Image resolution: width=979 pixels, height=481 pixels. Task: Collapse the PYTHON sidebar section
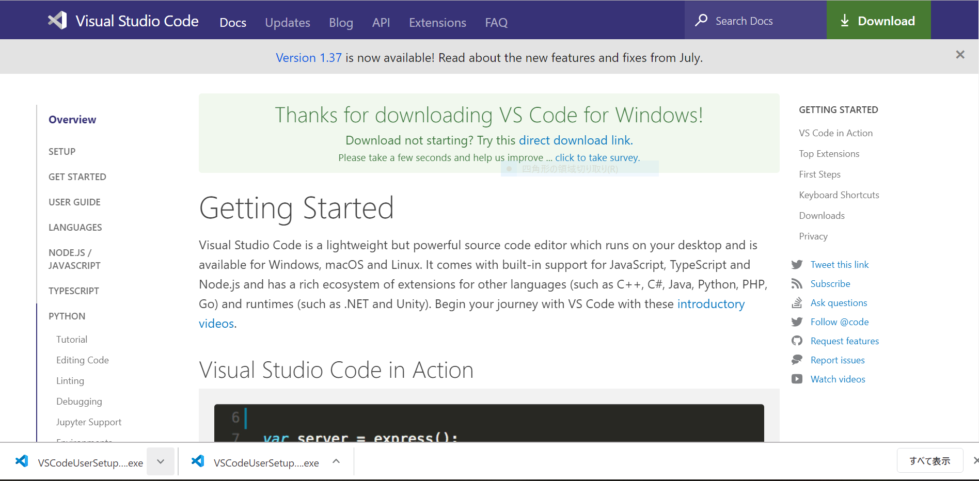click(x=67, y=316)
